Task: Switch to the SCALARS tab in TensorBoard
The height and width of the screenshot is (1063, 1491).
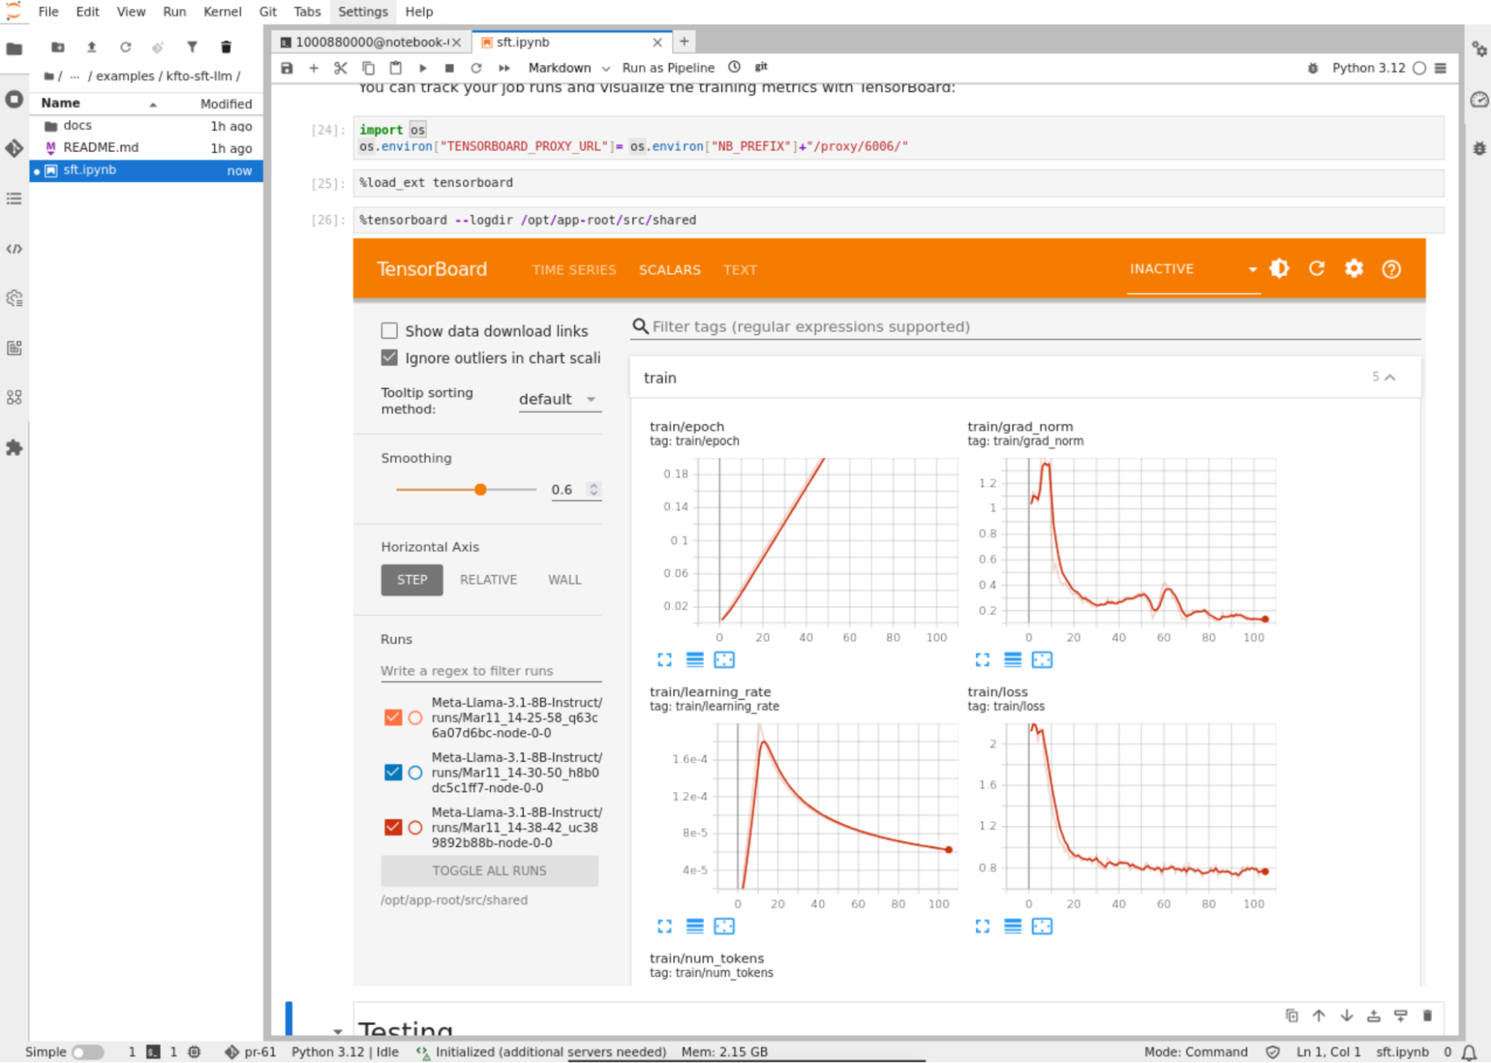Action: click(669, 269)
